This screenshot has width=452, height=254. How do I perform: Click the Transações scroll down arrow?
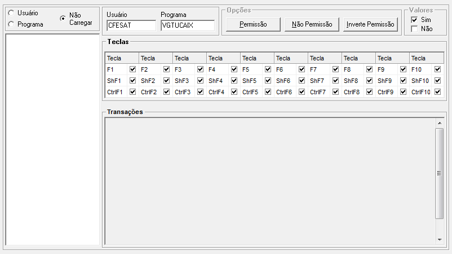point(440,240)
